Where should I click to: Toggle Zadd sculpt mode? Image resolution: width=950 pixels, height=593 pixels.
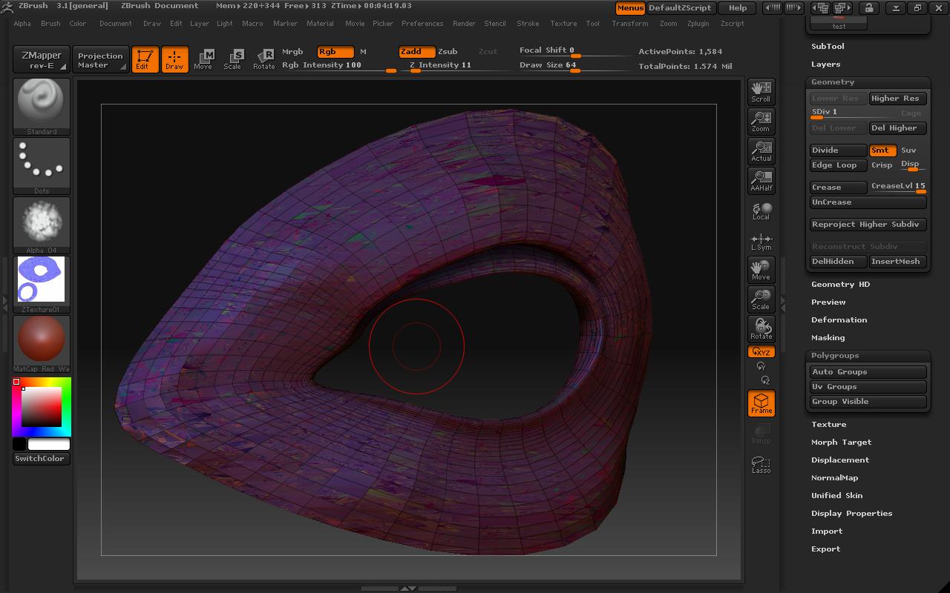416,51
